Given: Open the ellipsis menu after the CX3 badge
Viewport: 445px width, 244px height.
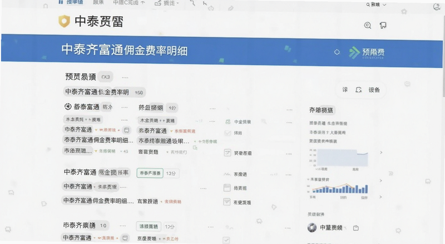Looking at the screenshot, I should point(125,77).
